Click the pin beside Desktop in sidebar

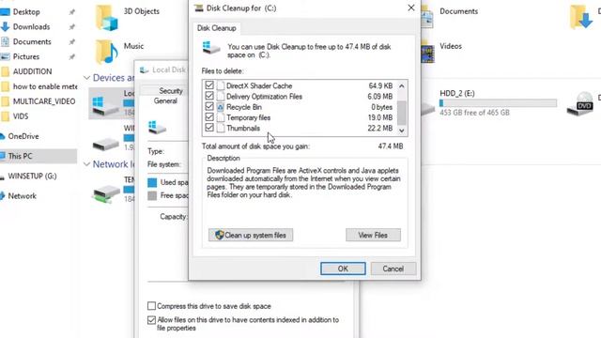[71, 12]
